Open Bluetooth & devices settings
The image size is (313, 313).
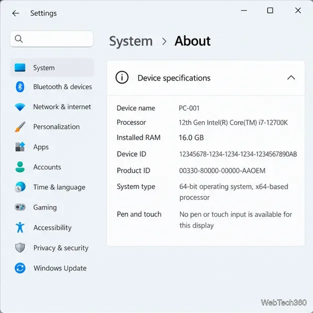52,87
